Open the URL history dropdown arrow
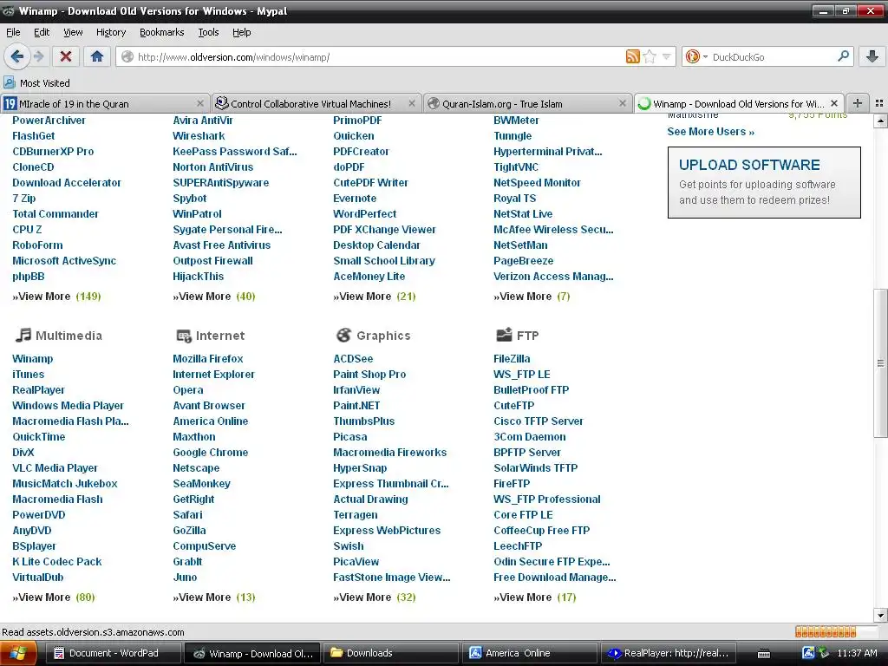 (x=667, y=56)
